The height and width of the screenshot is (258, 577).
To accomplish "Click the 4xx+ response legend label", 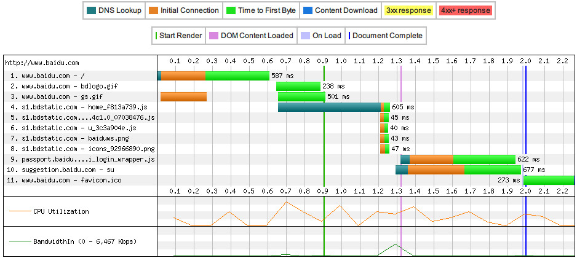I will tap(465, 10).
